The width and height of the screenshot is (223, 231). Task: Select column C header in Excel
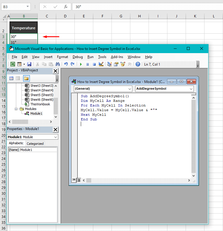pos(47,16)
